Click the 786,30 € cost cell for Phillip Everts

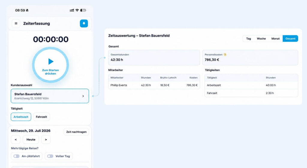point(192,85)
